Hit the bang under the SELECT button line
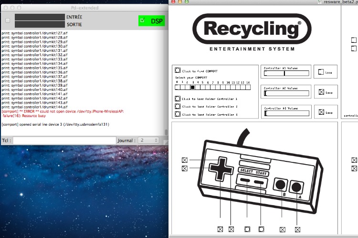This screenshot has height=238, width=358. tap(247, 229)
